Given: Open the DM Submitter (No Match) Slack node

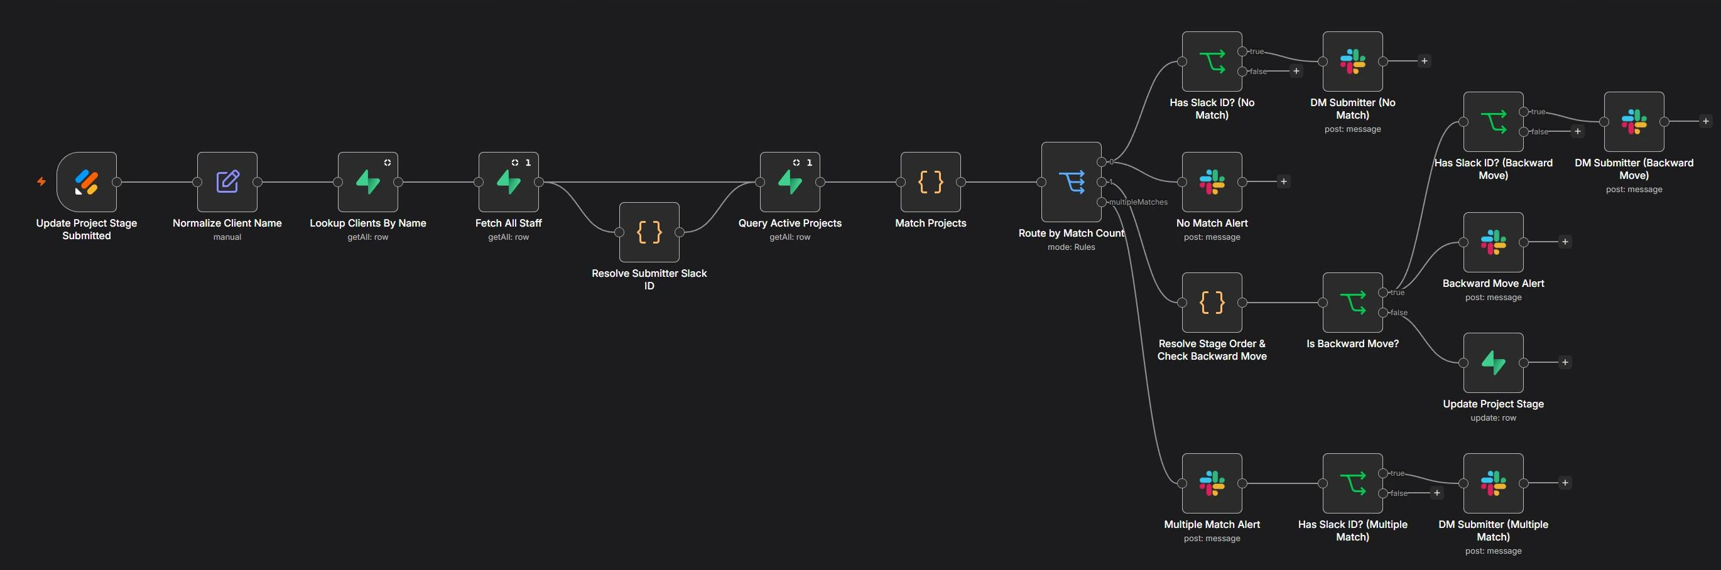Looking at the screenshot, I should [1353, 62].
